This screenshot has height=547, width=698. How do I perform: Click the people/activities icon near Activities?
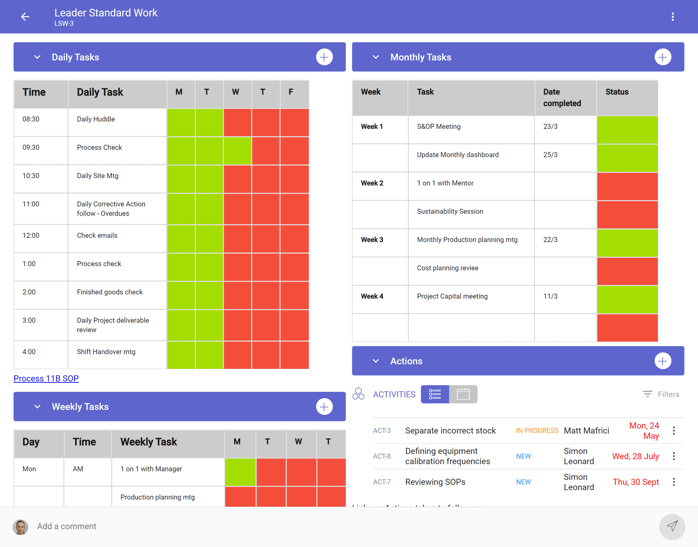coord(361,395)
